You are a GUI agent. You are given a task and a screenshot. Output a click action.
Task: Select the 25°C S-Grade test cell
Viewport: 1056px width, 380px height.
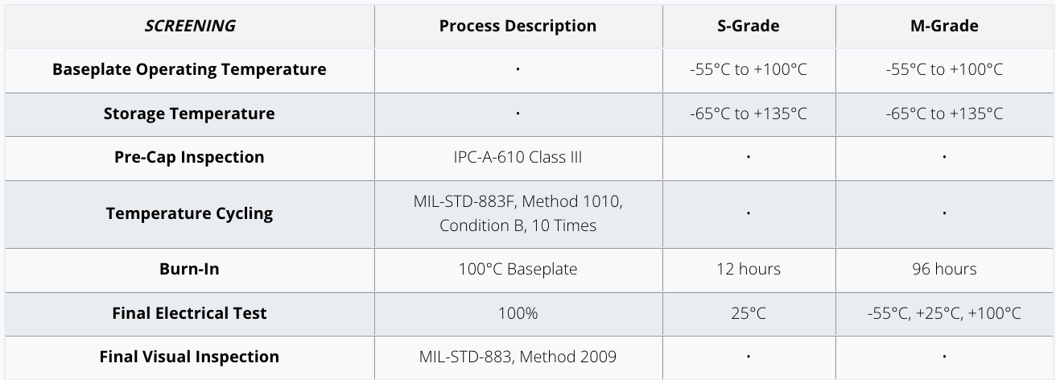point(749,313)
